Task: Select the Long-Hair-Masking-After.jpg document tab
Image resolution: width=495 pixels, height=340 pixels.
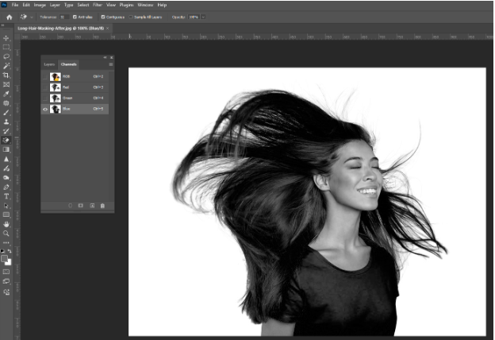Action: coord(60,29)
